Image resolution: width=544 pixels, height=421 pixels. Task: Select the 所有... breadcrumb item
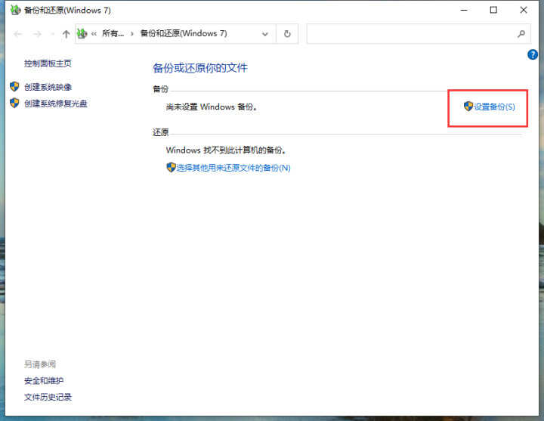(x=113, y=33)
